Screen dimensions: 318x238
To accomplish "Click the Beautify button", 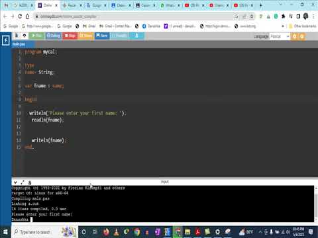I will pyautogui.click(x=119, y=36).
